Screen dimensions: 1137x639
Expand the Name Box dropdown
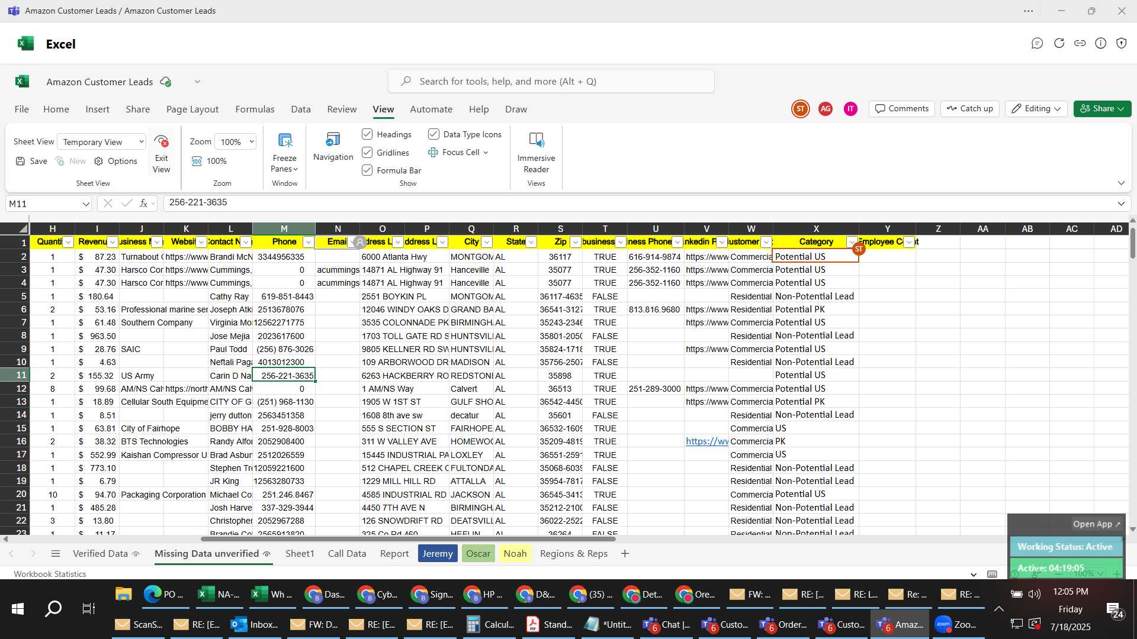point(86,204)
